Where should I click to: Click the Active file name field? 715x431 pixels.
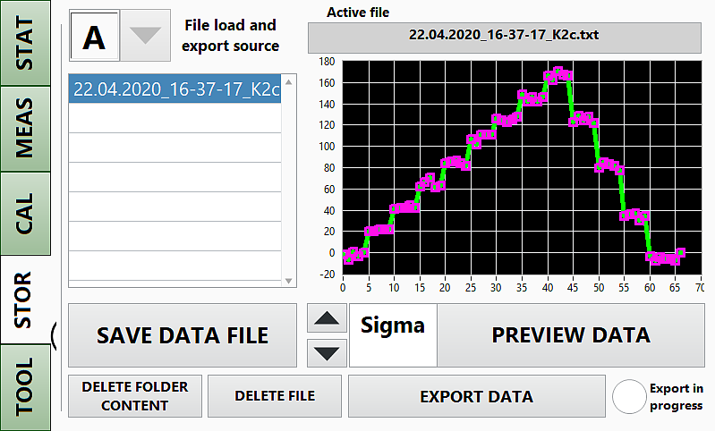[505, 37]
